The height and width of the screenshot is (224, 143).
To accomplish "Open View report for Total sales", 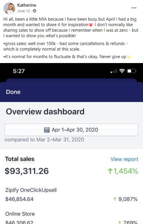I will pos(124,159).
